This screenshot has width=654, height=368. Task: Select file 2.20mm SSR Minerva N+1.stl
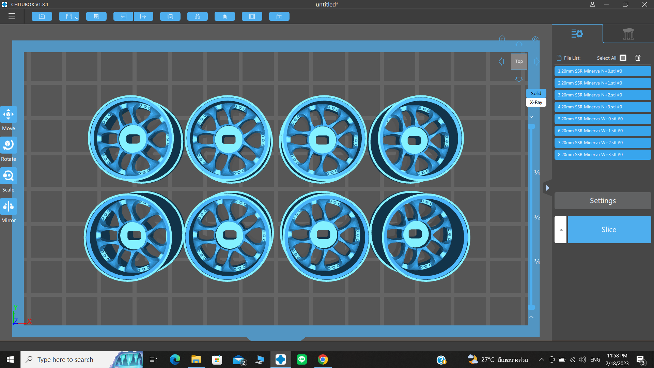coord(603,83)
